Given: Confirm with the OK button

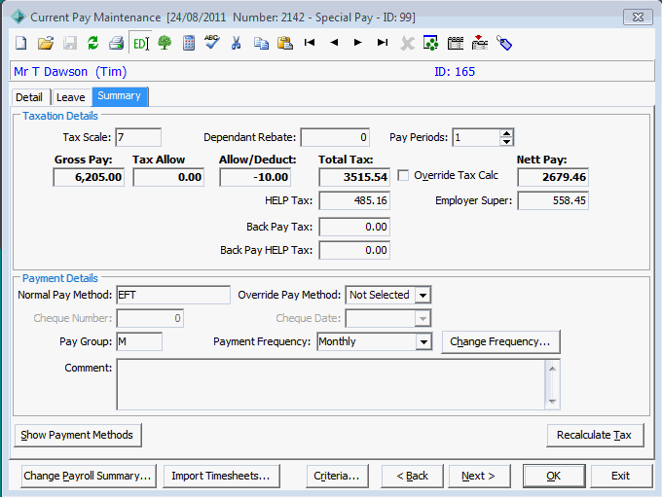Looking at the screenshot, I should tap(554, 476).
